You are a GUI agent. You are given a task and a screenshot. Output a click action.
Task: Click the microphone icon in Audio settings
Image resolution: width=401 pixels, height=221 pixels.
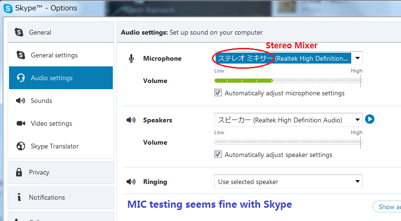pyautogui.click(x=131, y=58)
